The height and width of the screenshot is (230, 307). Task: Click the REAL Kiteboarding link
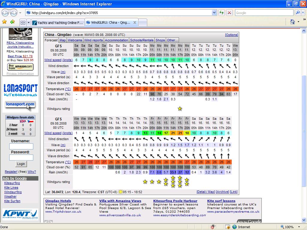pos(20,43)
